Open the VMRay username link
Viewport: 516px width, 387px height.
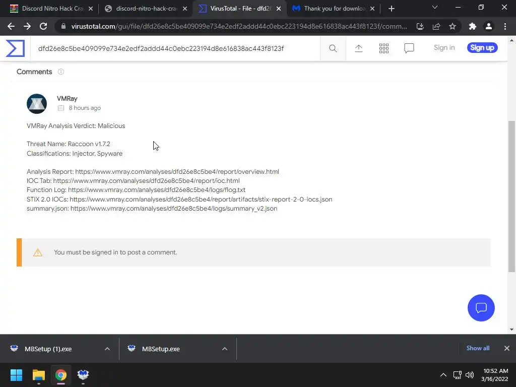click(x=67, y=99)
